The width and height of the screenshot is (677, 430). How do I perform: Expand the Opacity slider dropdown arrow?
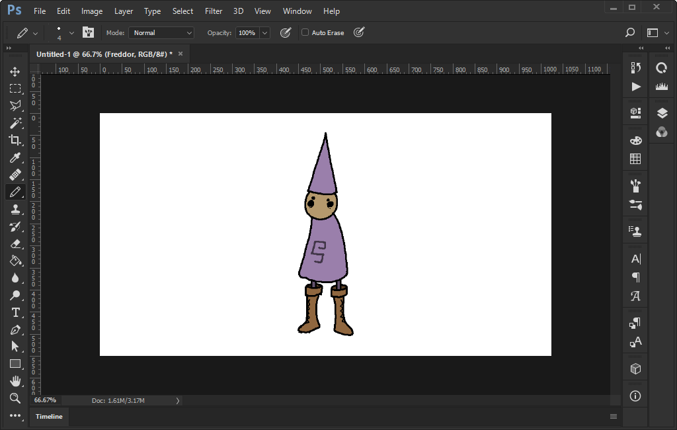265,32
